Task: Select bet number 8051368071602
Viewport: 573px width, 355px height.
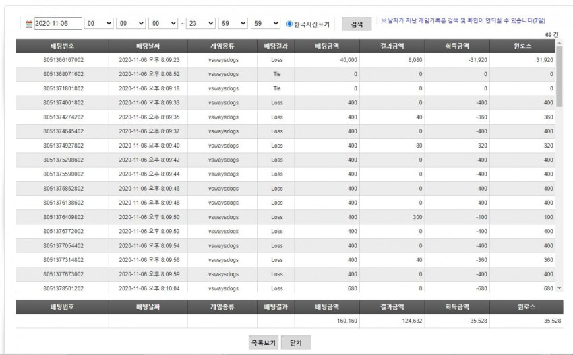Action: coord(63,74)
